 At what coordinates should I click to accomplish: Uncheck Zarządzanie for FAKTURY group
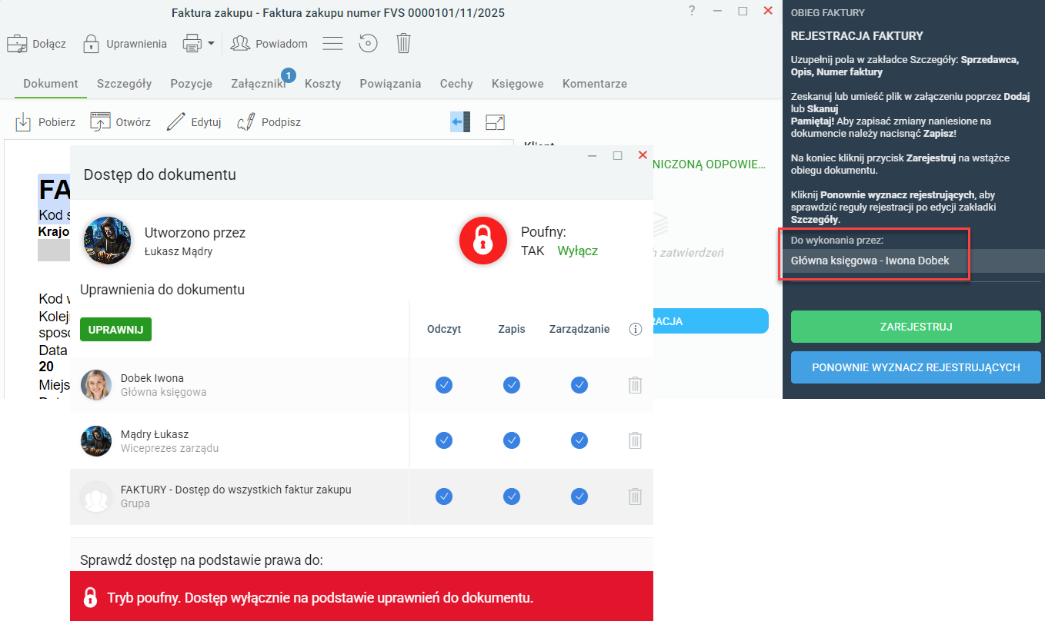(579, 496)
